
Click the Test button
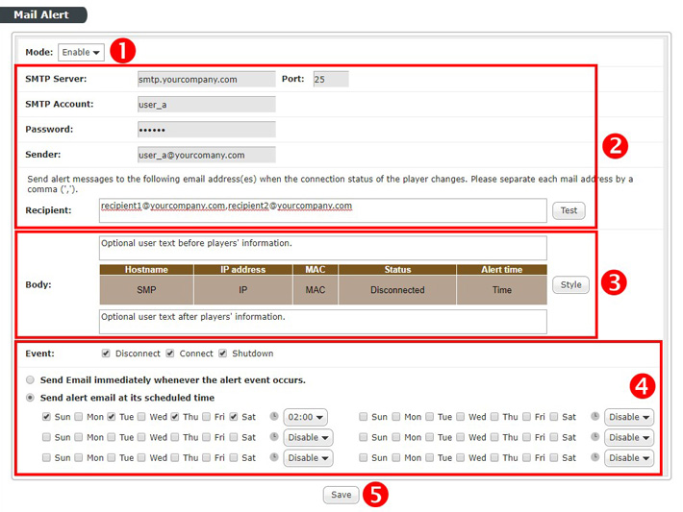(569, 210)
